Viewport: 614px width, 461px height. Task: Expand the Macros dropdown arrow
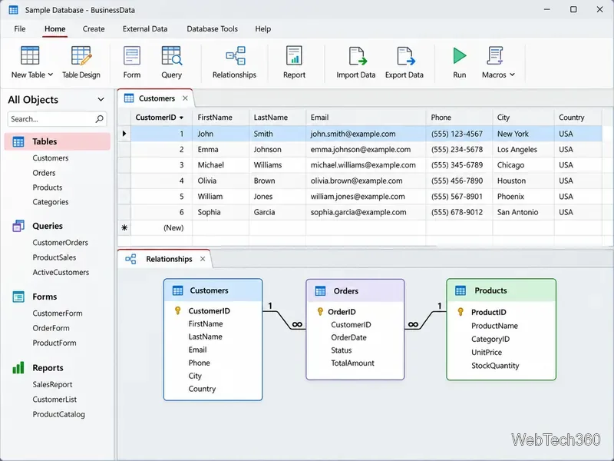tap(512, 75)
